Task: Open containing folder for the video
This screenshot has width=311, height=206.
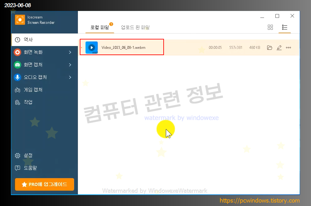Action: tap(270, 48)
